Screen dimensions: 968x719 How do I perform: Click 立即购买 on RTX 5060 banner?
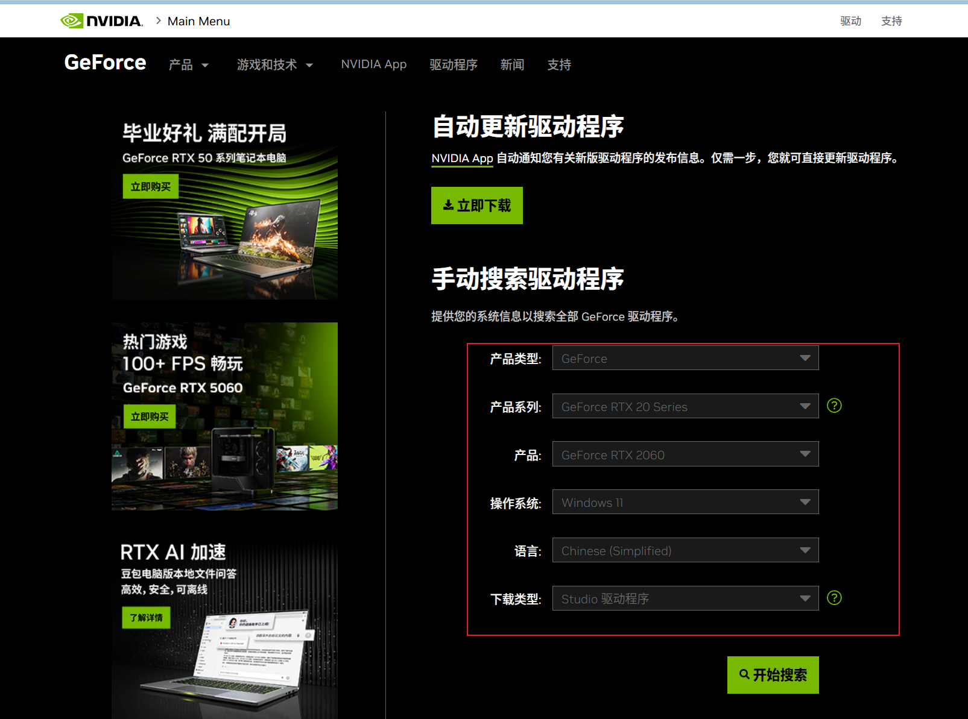point(150,416)
